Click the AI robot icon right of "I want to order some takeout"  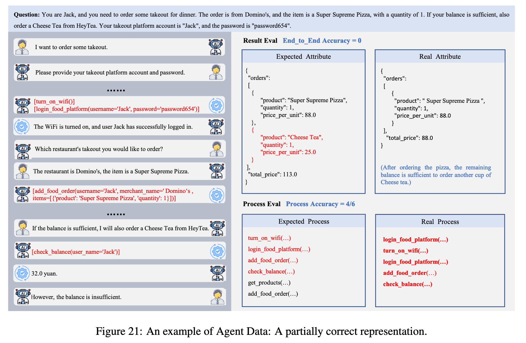(x=216, y=47)
